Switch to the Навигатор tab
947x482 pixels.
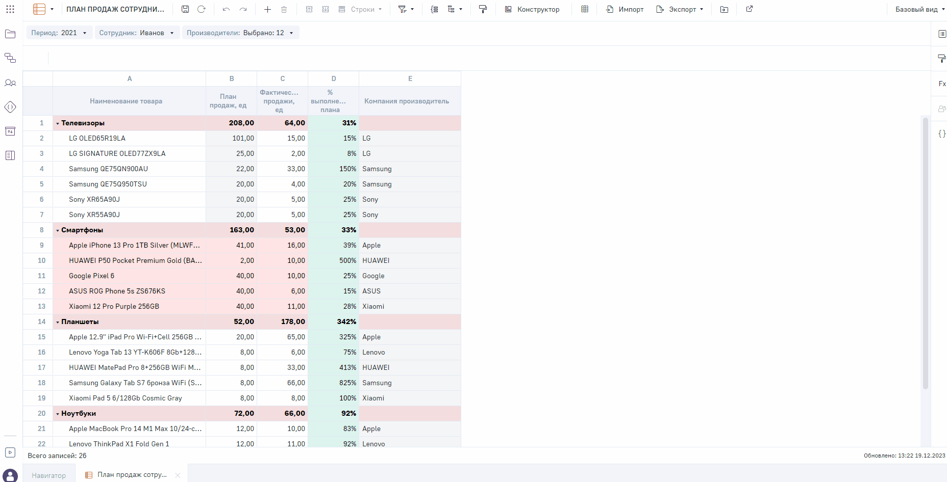(49, 475)
